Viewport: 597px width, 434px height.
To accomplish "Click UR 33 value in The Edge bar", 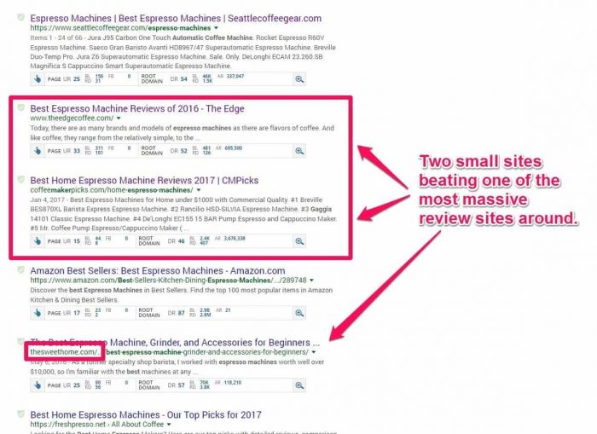I will [77, 151].
